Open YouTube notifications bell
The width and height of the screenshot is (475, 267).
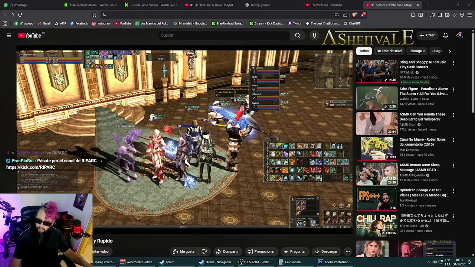tap(445, 35)
